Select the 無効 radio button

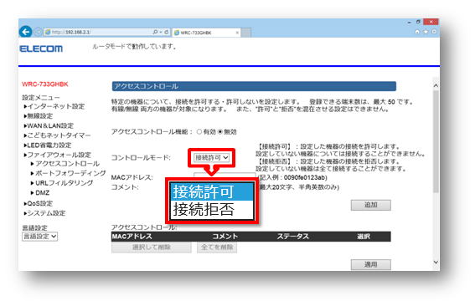pos(220,132)
